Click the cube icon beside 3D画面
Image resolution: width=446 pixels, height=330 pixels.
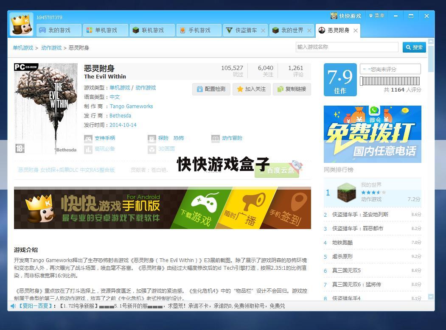pos(152,149)
